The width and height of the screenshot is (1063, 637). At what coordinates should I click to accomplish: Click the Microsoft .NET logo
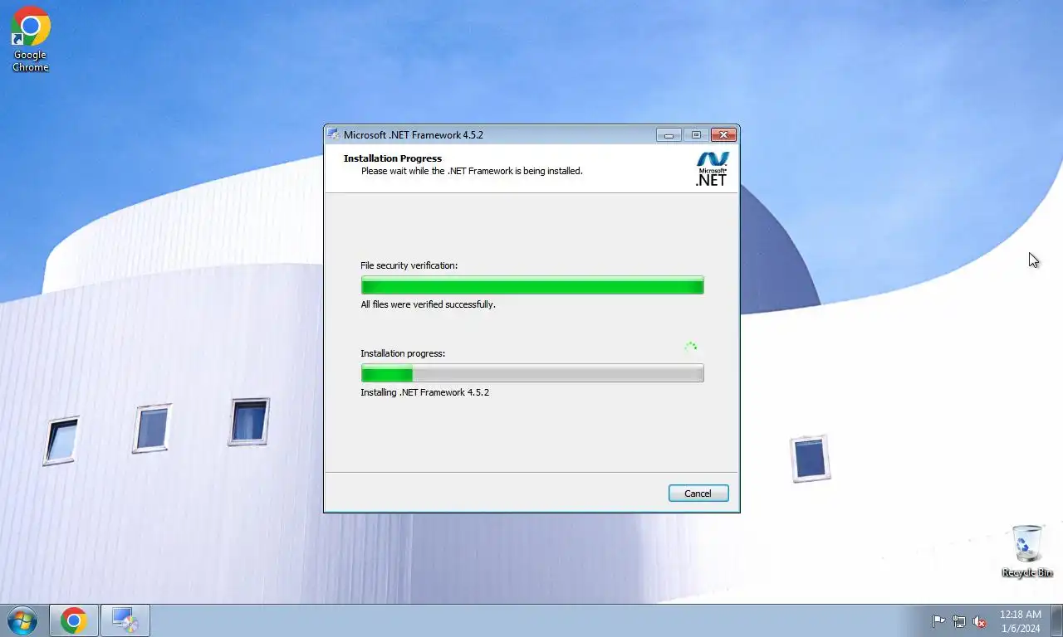tap(712, 168)
